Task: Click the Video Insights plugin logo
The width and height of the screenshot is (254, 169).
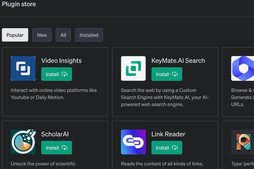Action: click(x=23, y=68)
